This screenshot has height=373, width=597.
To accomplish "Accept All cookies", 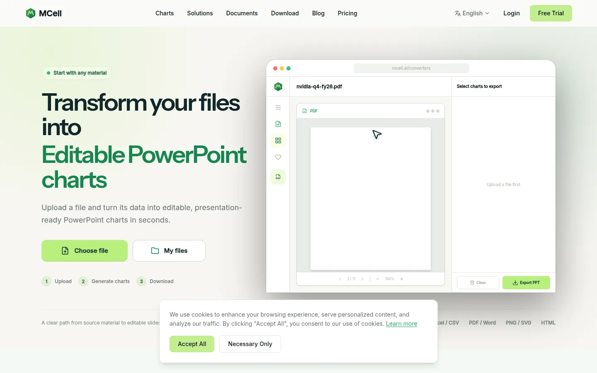I will [x=192, y=344].
